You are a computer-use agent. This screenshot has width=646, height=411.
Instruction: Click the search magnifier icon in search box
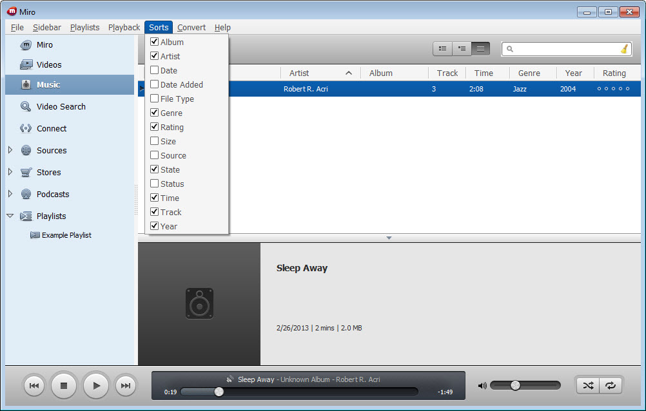point(509,49)
